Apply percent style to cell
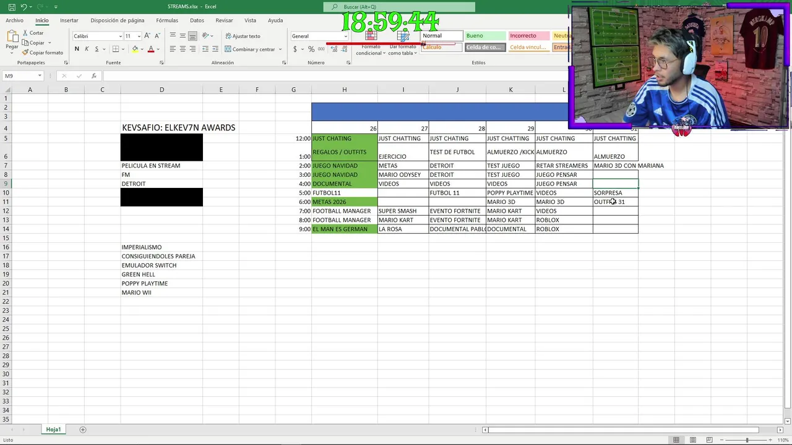The height and width of the screenshot is (445, 792). (x=311, y=49)
